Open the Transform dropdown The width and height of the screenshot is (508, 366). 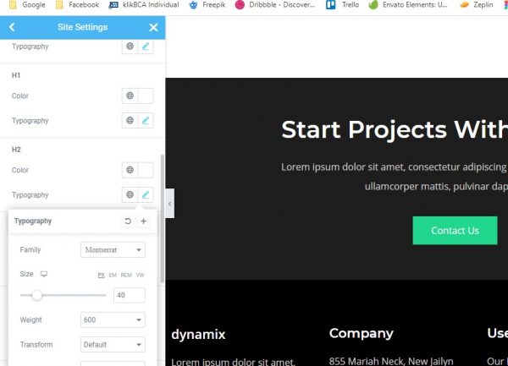(113, 345)
